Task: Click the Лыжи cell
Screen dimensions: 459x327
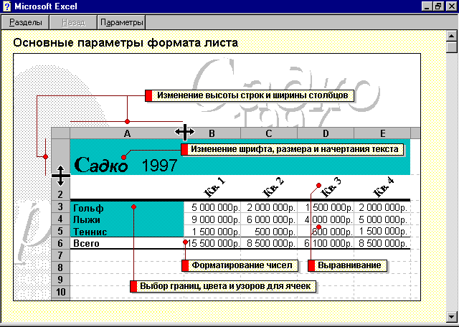Action: [127, 219]
